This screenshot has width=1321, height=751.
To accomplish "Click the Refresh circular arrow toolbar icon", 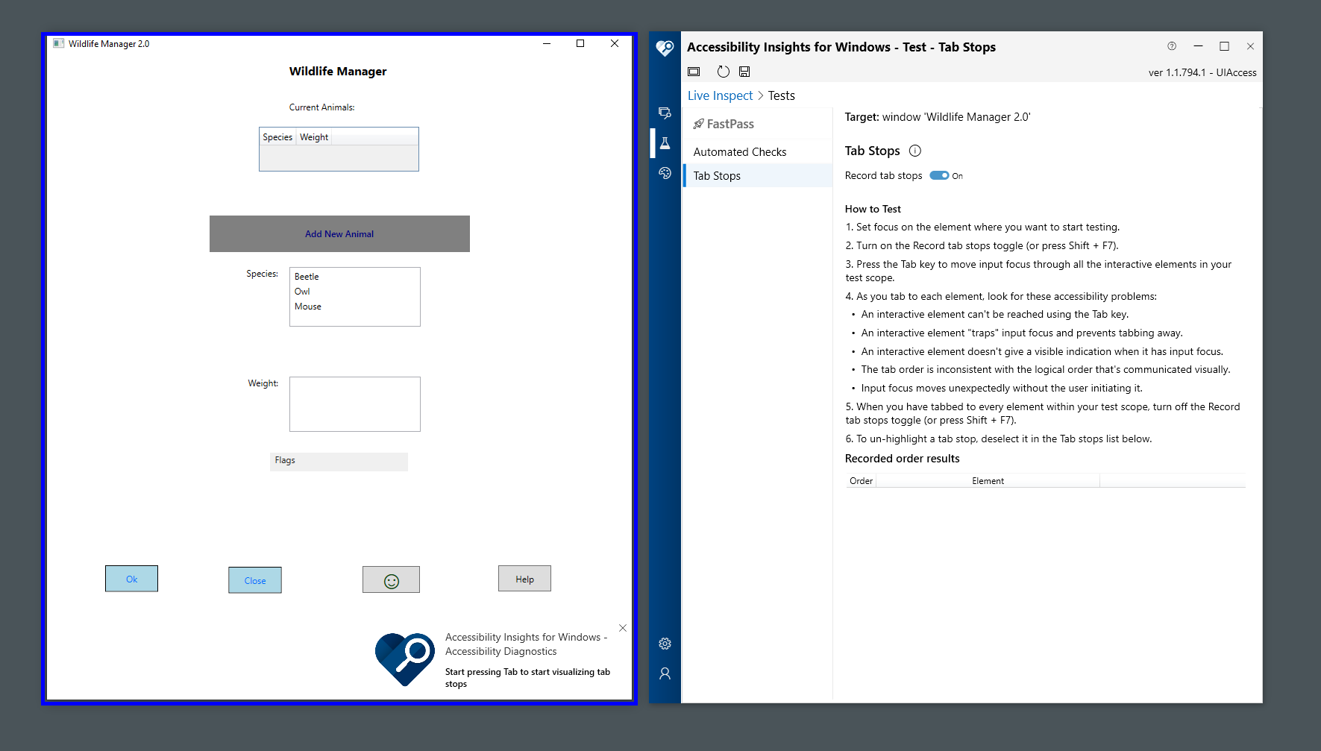I will [x=723, y=72].
